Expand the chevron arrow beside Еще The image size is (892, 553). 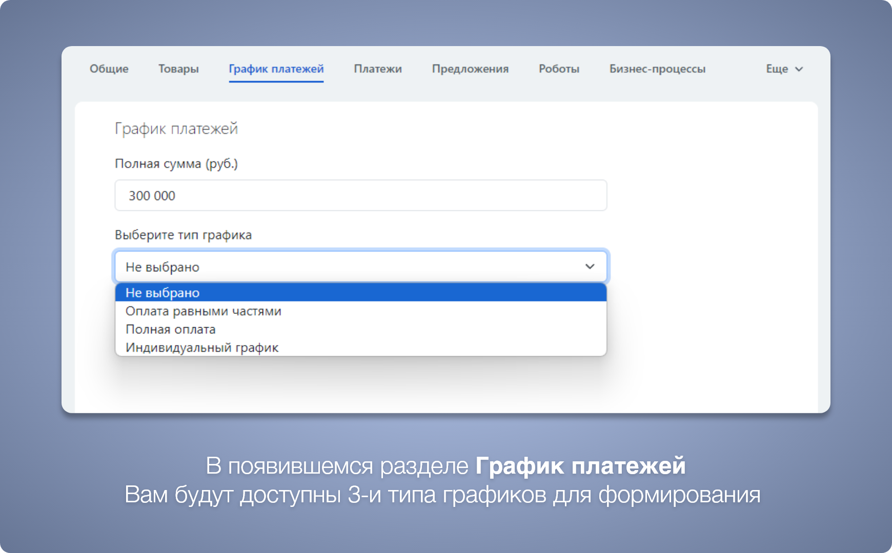tap(799, 69)
